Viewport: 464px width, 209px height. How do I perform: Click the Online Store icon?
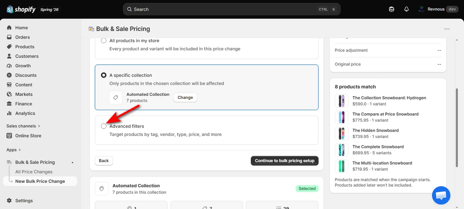pyautogui.click(x=9, y=136)
